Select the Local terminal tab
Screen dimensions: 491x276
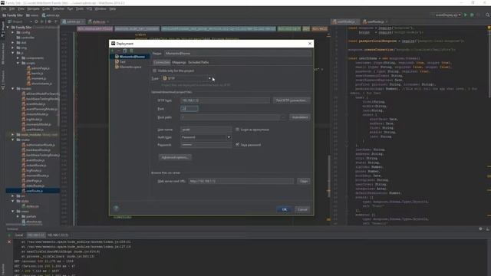pos(19,235)
